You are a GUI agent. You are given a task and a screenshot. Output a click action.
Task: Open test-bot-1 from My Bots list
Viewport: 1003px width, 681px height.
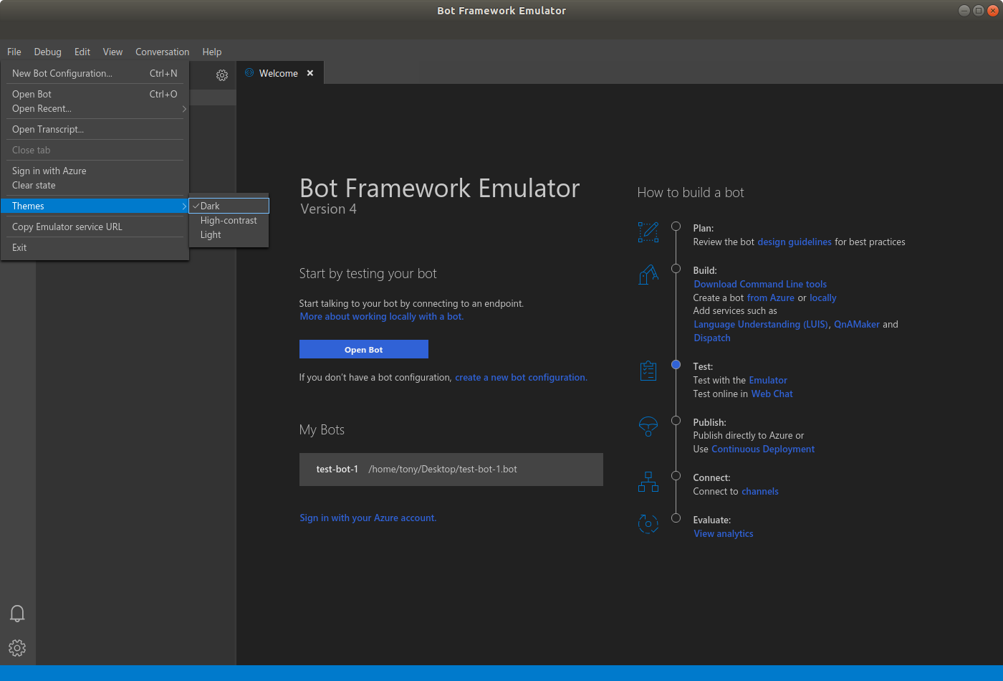coord(451,470)
